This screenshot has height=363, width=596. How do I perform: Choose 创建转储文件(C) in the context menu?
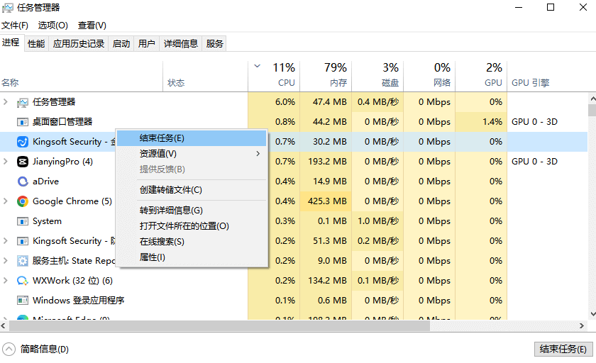[x=192, y=190]
